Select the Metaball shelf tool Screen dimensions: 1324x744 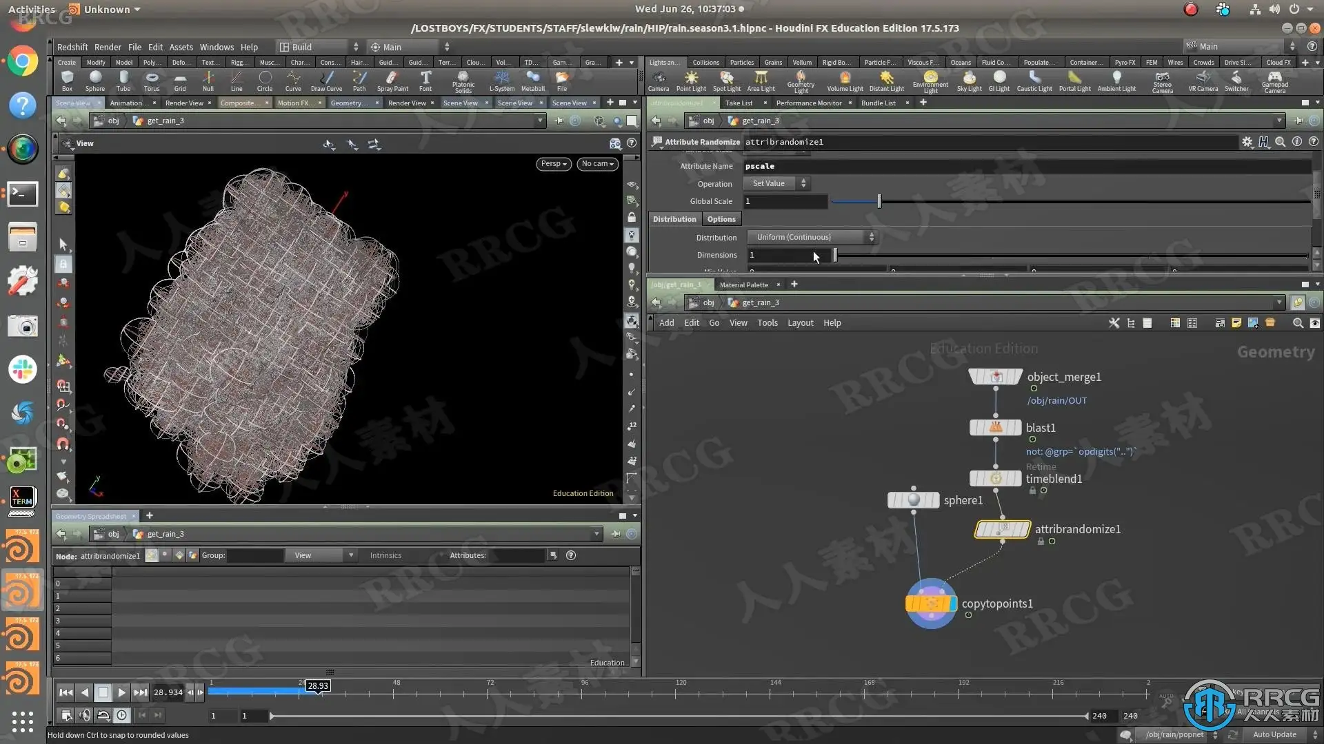point(533,81)
